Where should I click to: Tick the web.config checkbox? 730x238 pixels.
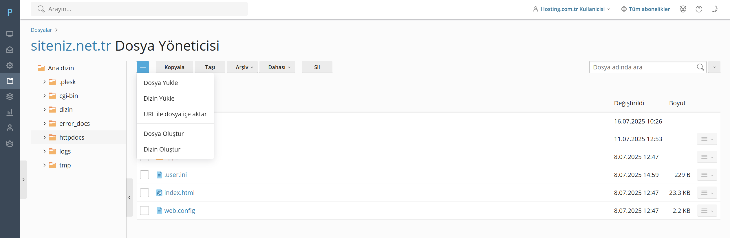click(144, 211)
